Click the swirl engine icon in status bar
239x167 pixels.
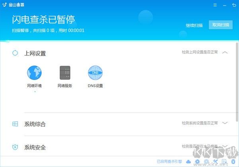coord(197,161)
